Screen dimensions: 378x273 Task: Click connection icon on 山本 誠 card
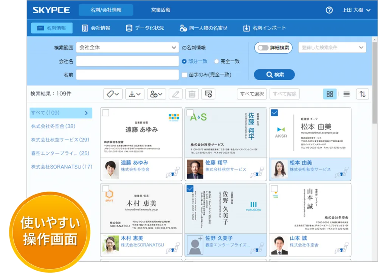click(x=342, y=248)
